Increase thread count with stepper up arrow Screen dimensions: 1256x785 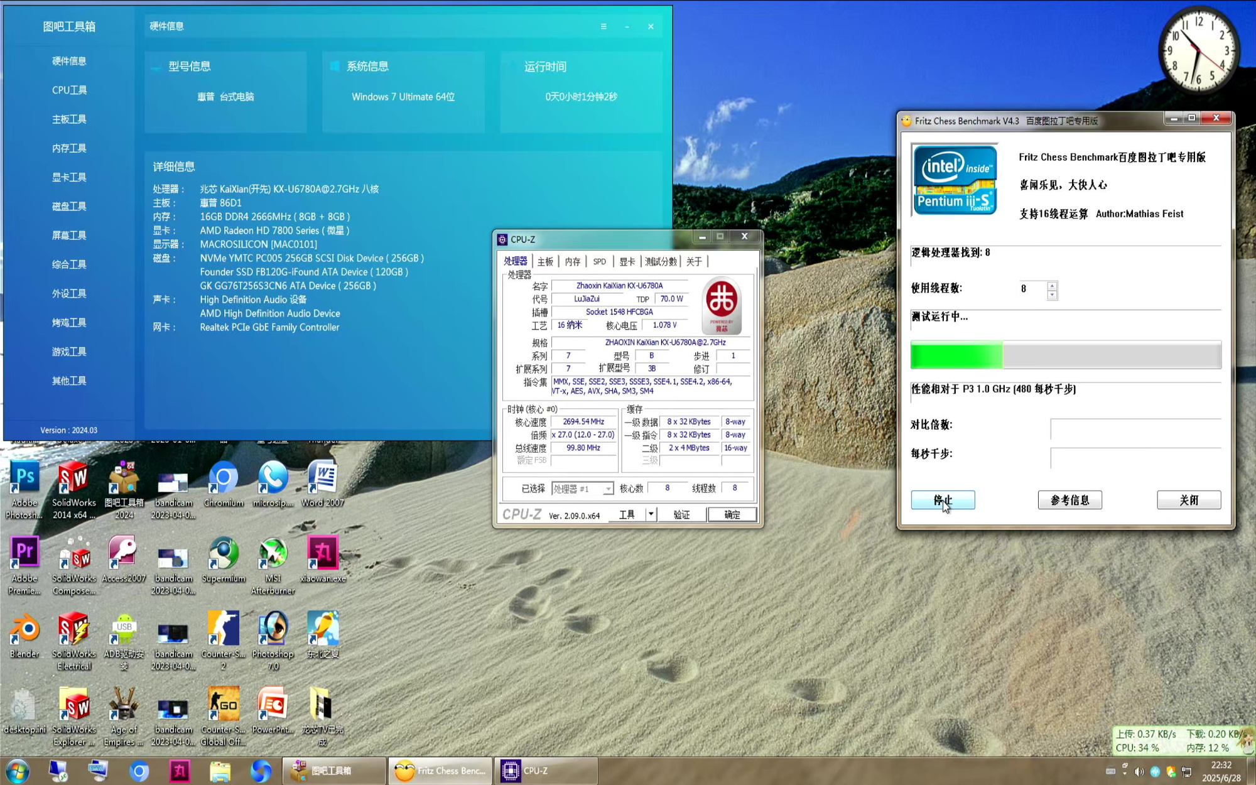(x=1052, y=286)
